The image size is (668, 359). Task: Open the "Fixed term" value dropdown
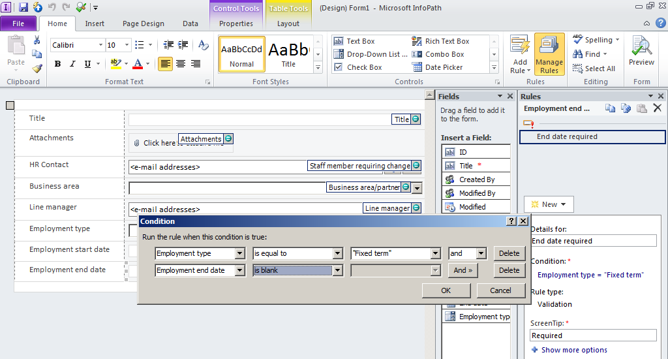click(435, 253)
